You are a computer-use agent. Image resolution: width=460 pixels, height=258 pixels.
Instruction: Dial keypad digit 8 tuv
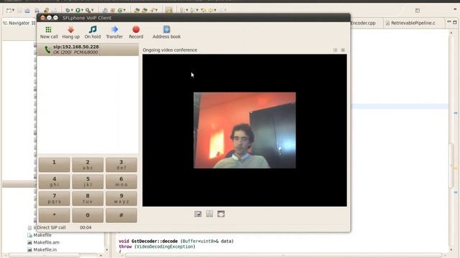coord(88,199)
